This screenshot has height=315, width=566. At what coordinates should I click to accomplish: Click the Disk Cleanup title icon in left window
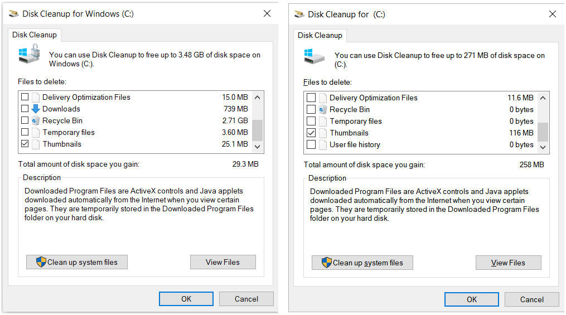[x=14, y=14]
